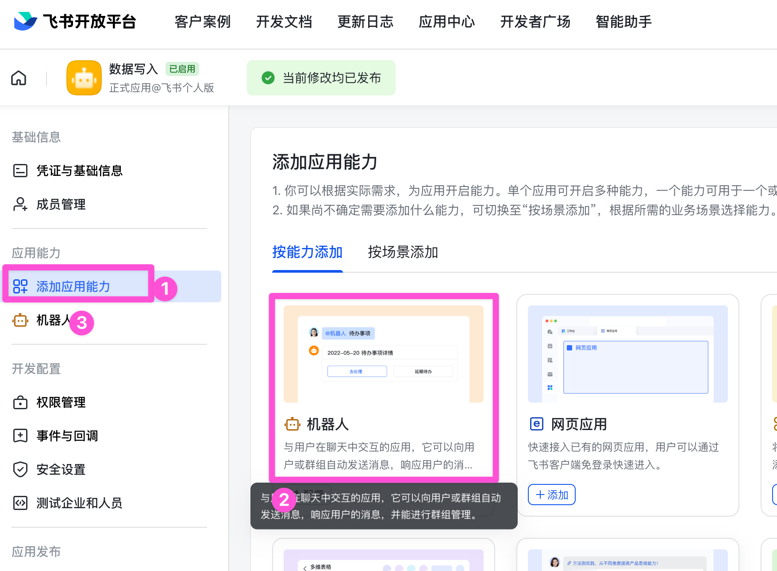Click 添加 button on 网页应用 card
The image size is (777, 571).
pos(552,495)
